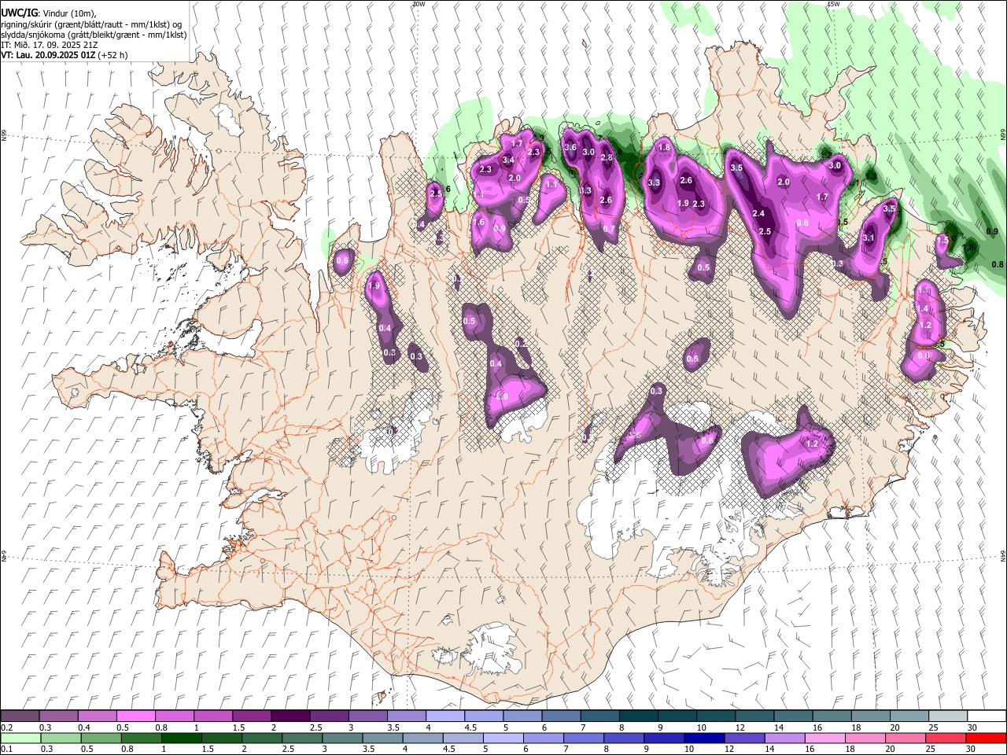Select the palest green bottom-row swatch at 0.1

[x=20, y=738]
